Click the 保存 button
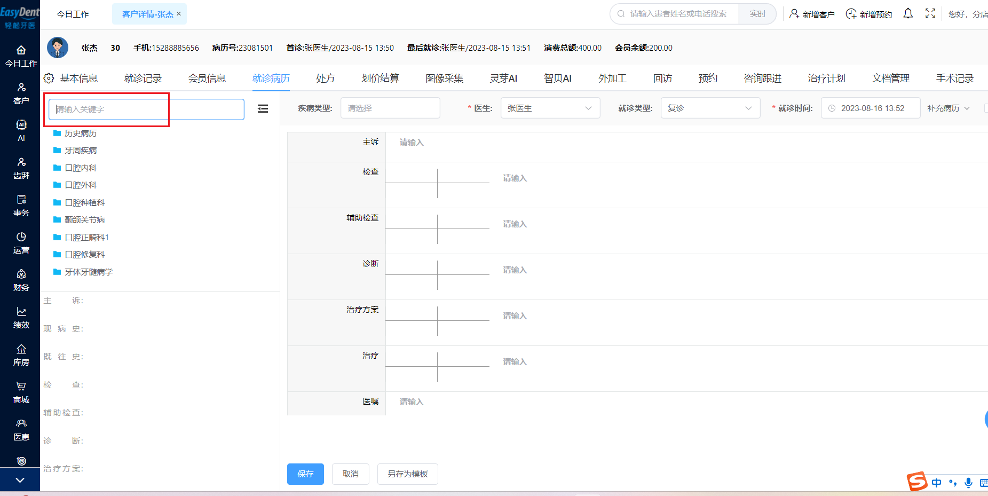This screenshot has width=988, height=496. (x=305, y=474)
